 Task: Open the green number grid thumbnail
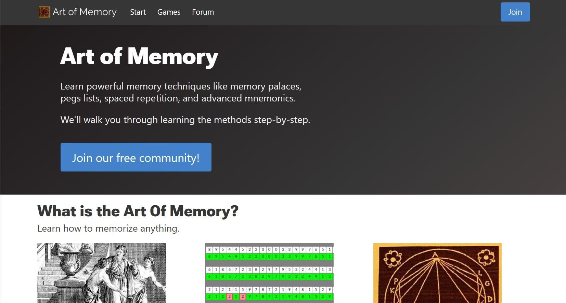coord(269,273)
